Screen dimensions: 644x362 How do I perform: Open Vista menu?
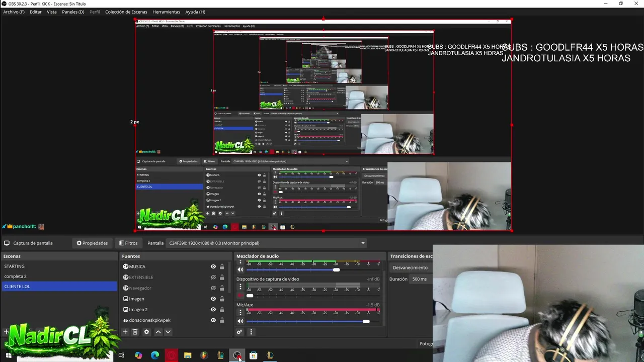[52, 12]
